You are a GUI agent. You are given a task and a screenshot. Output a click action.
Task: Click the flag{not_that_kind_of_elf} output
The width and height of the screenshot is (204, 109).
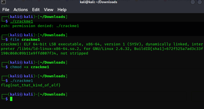31,85
